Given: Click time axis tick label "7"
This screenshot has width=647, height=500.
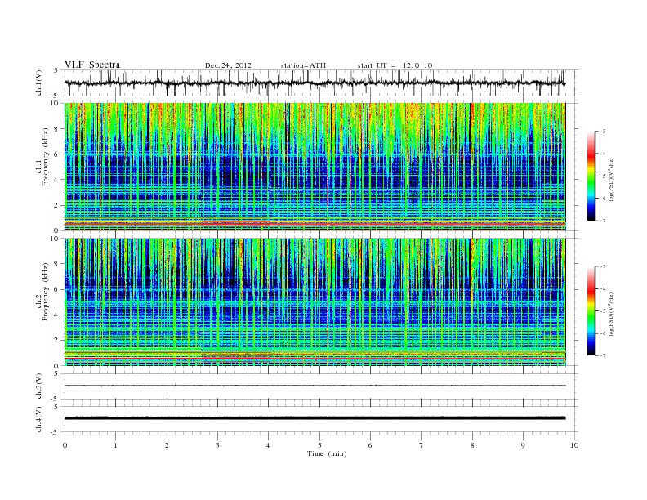Looking at the screenshot, I should pos(422,445).
